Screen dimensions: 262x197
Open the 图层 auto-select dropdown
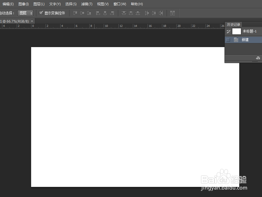pos(25,13)
